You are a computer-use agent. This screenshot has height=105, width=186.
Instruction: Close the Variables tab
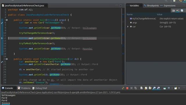click(141, 6)
